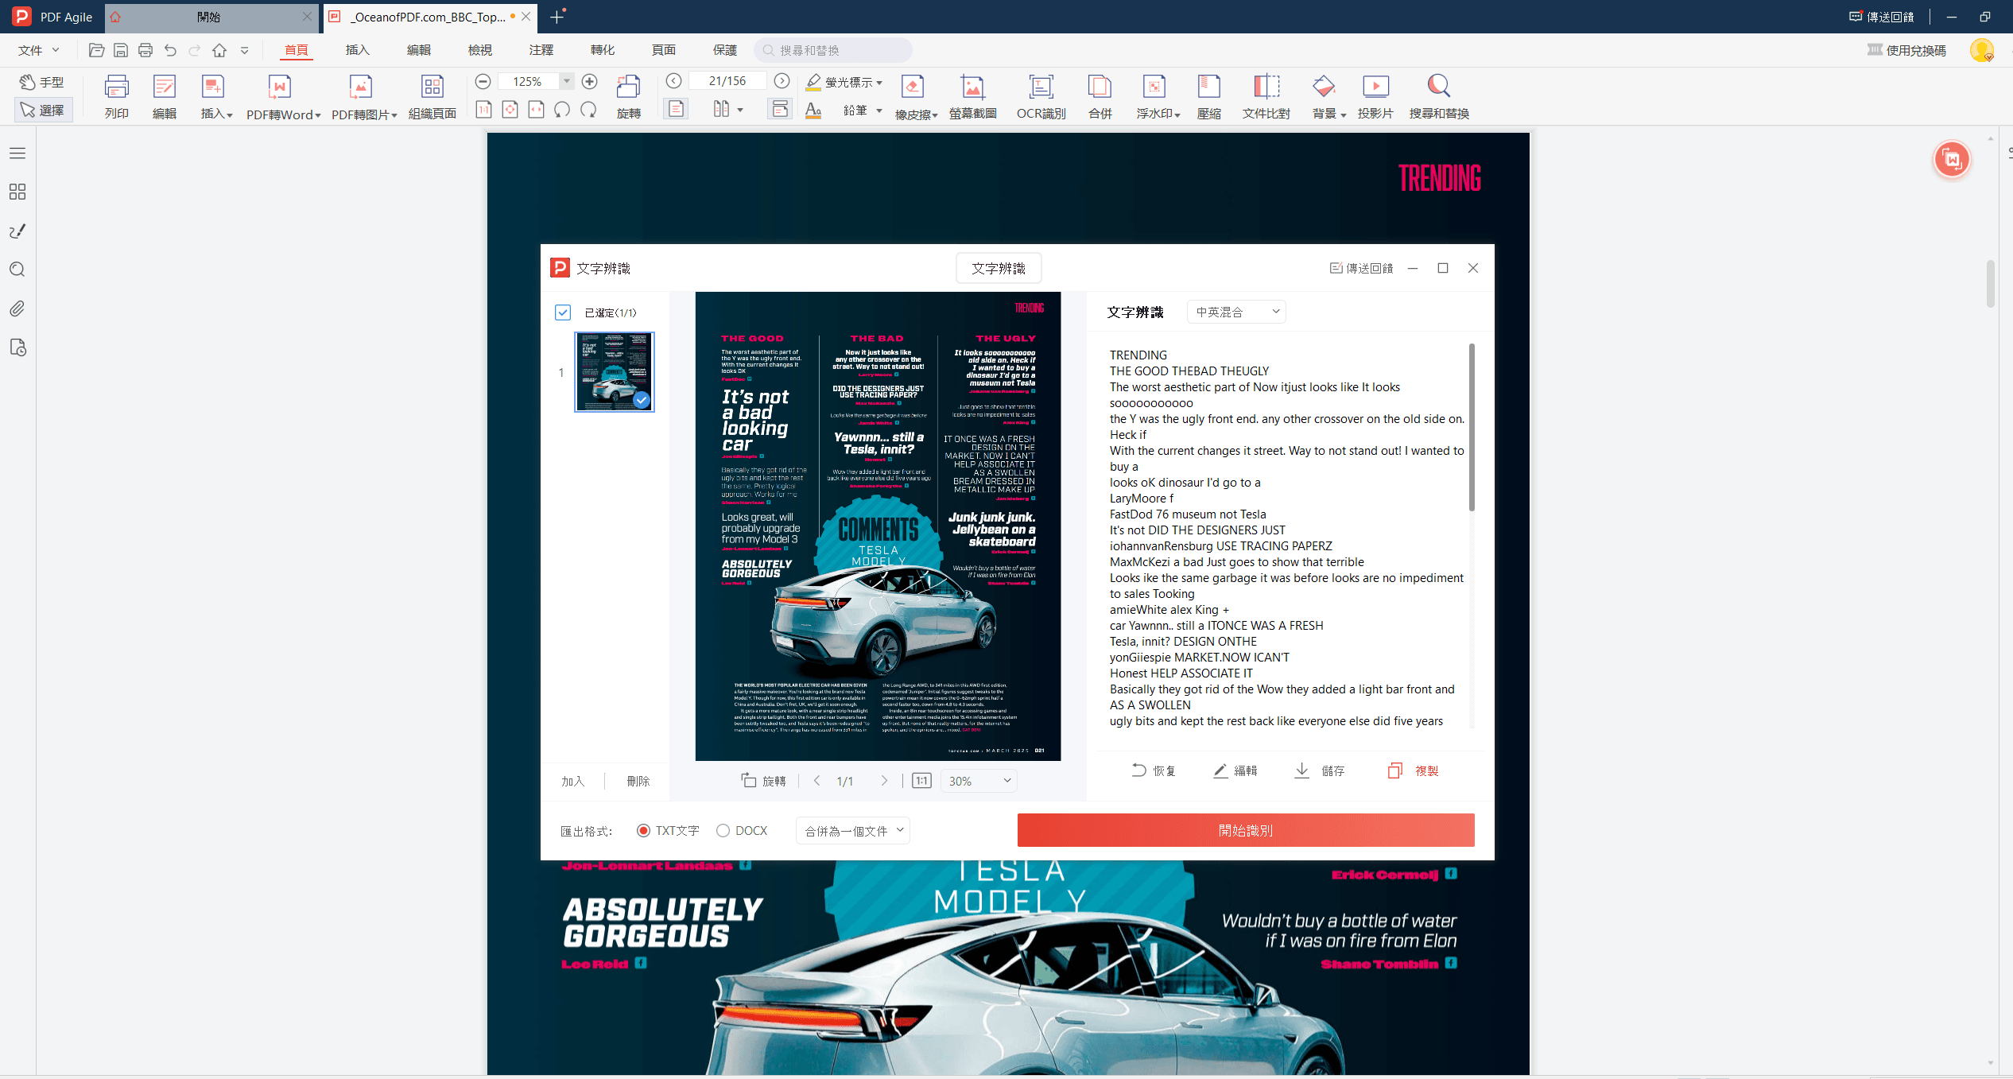Open the Document Compare (文件比對) tool

click(1266, 96)
